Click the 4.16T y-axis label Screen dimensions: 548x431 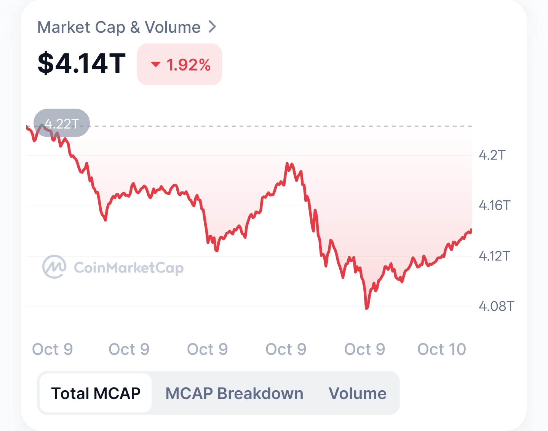coord(494,206)
